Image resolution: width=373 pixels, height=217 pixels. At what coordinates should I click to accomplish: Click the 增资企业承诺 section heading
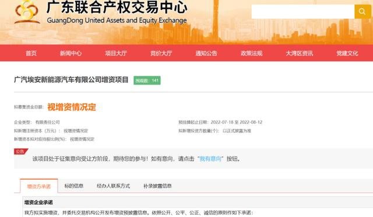(x=38, y=202)
